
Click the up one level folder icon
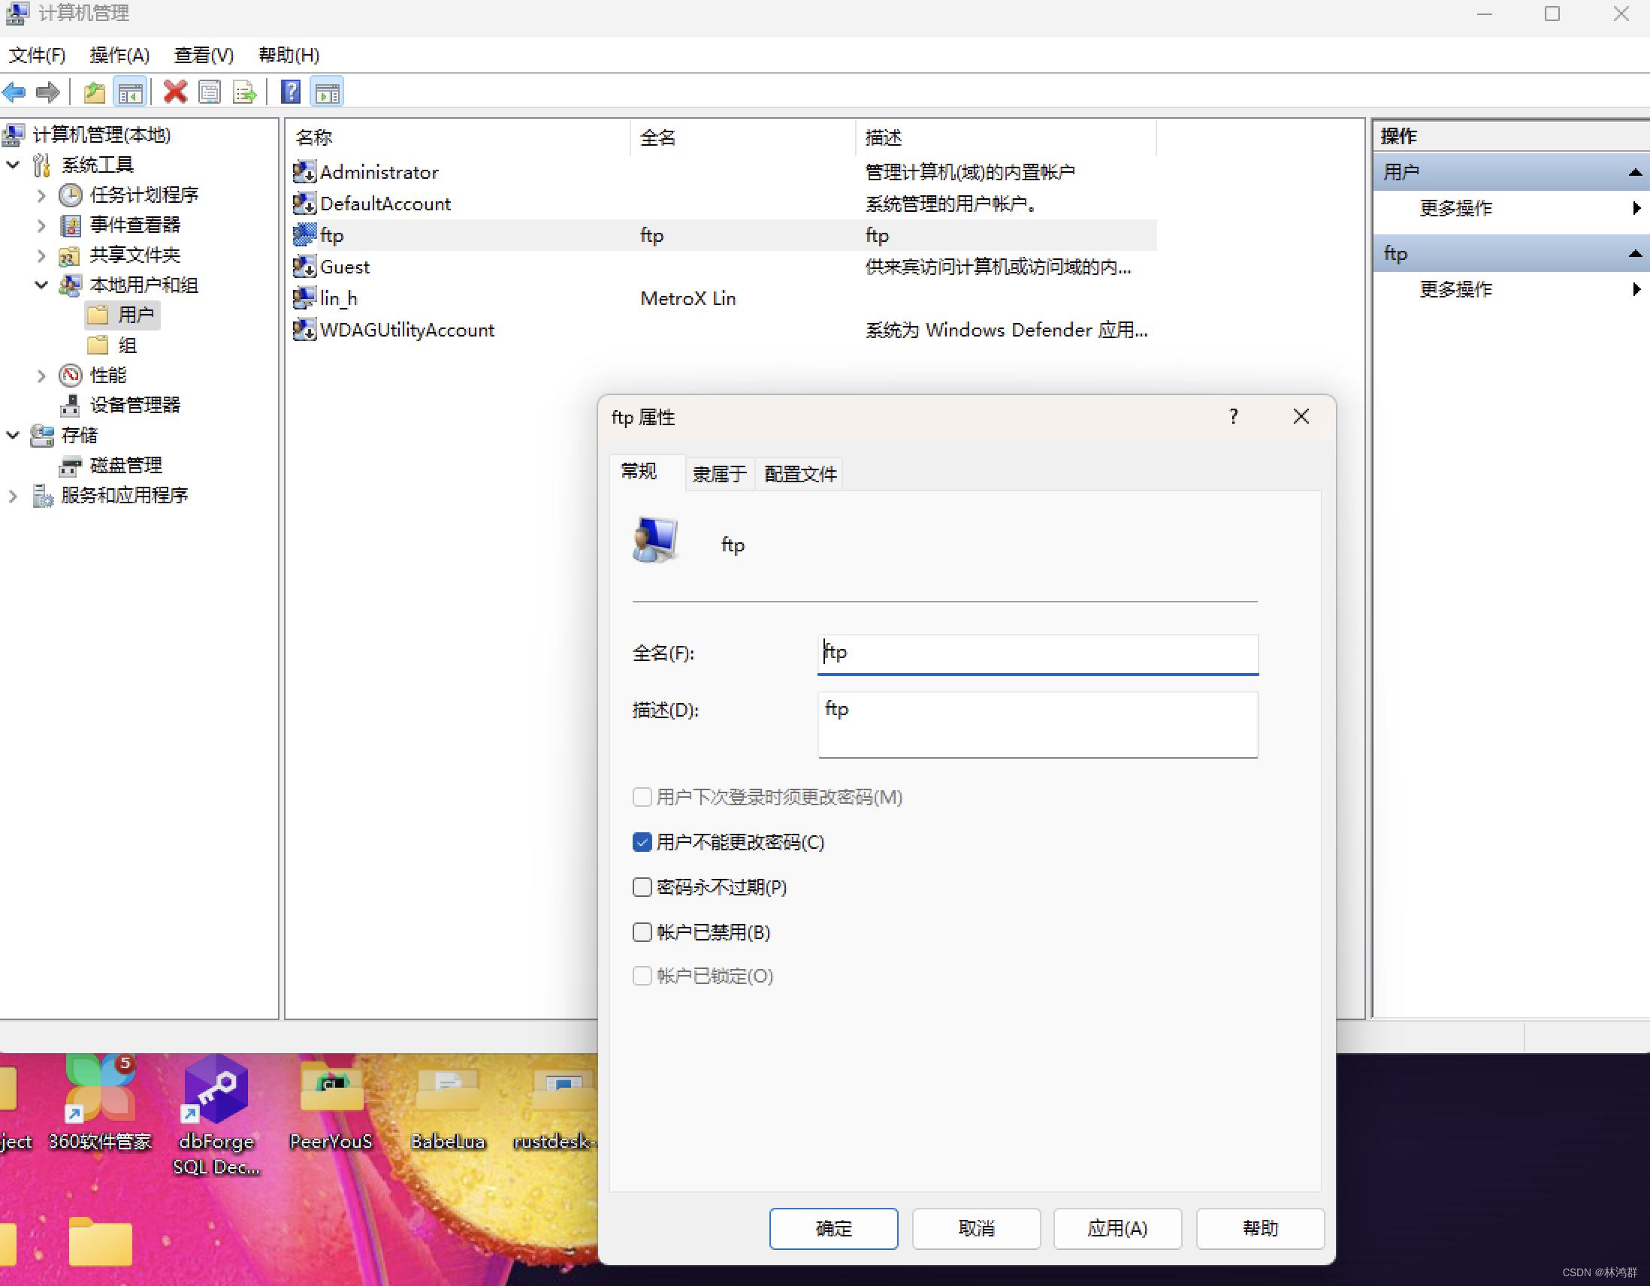(95, 92)
